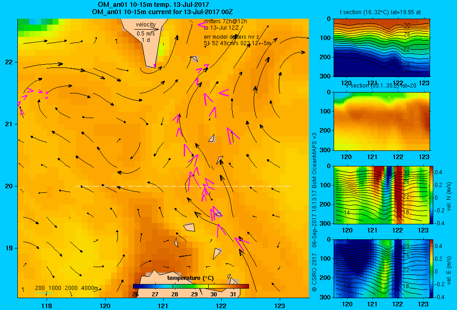Click the CSIRO OceanMAPS copyright text
457x310 pixels.
pos(314,212)
